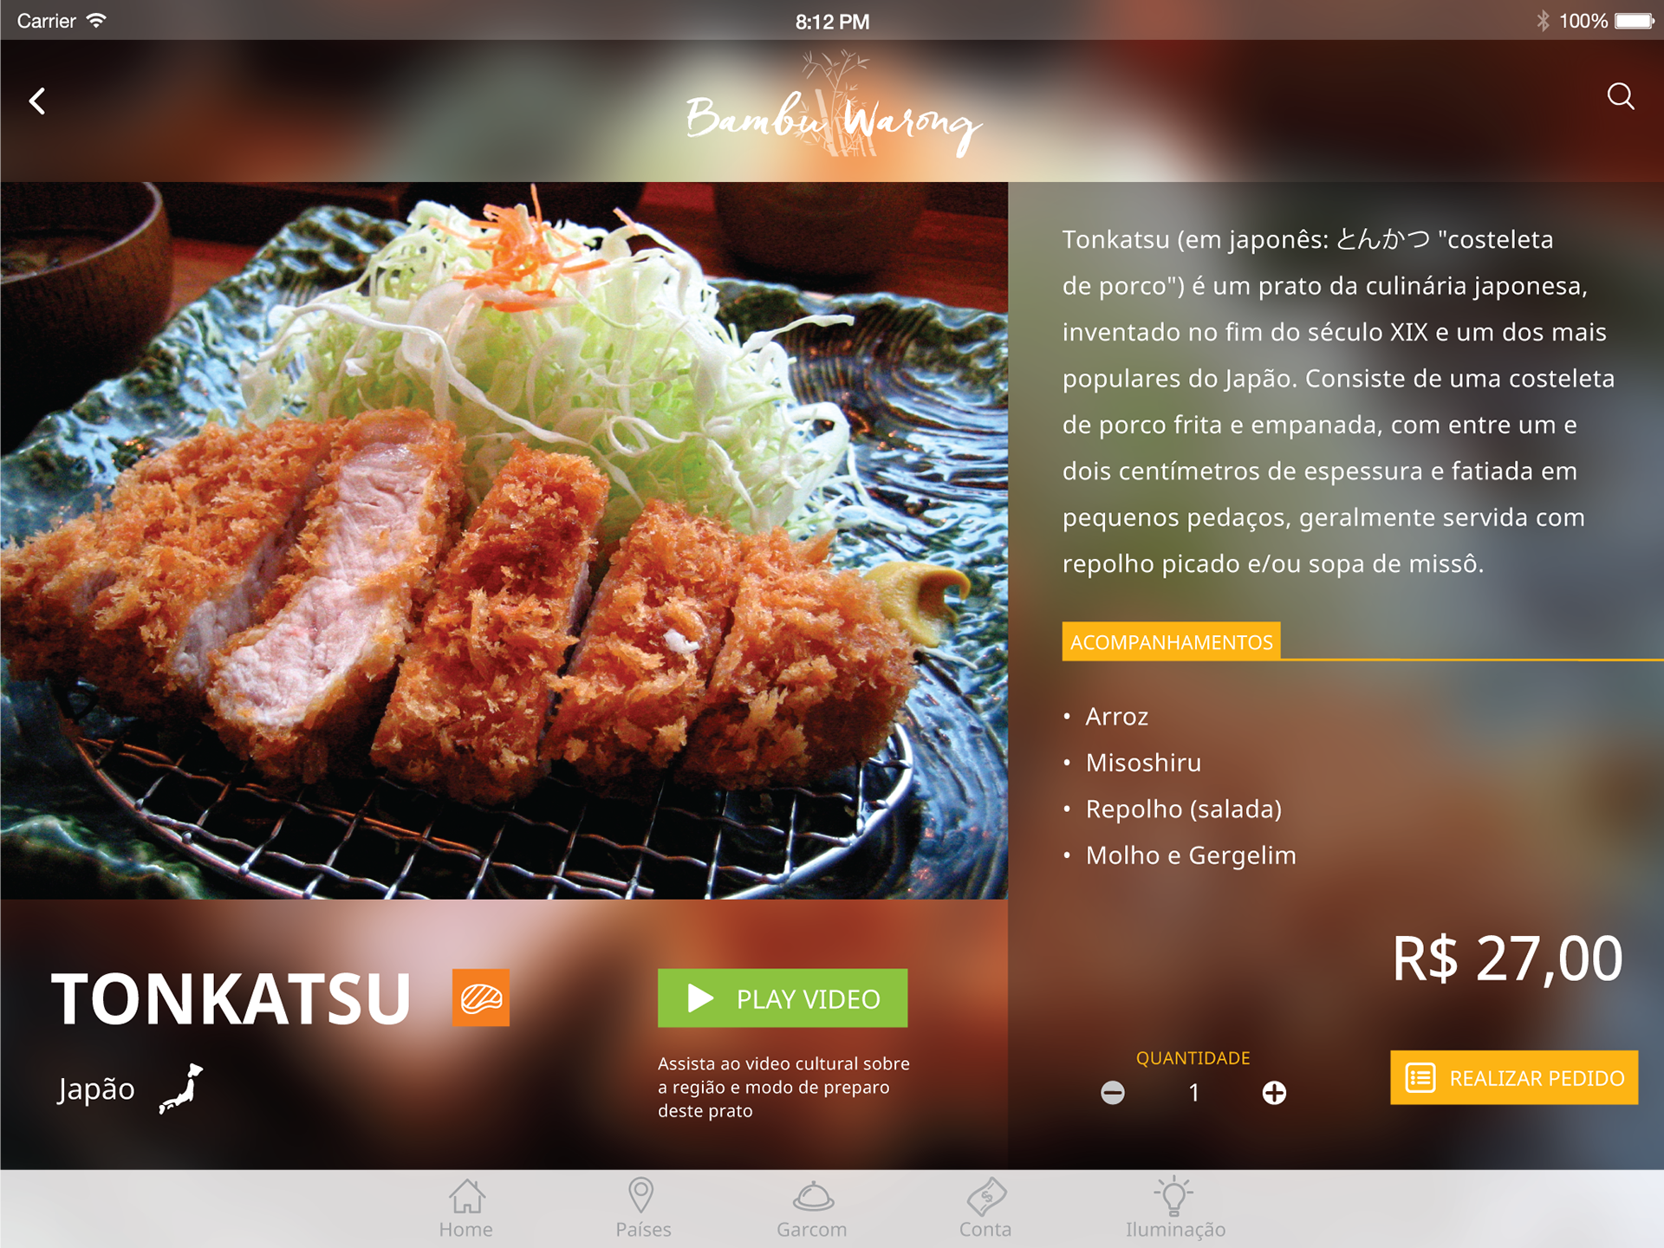This screenshot has height=1248, width=1664.
Task: Open the Home tab
Action: pyautogui.click(x=466, y=1209)
